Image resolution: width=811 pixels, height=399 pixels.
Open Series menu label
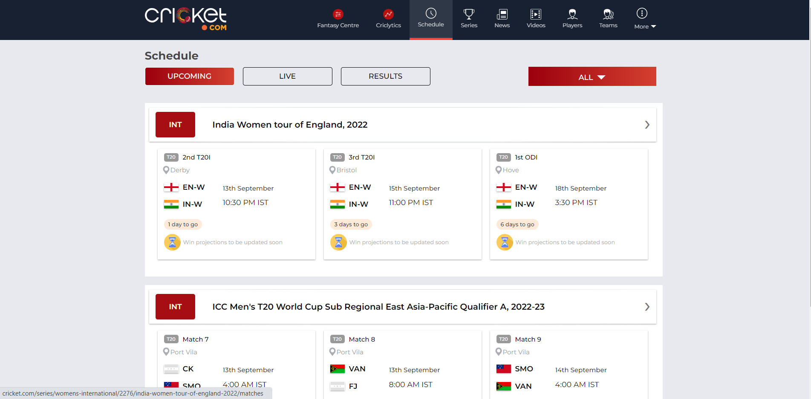(x=469, y=26)
